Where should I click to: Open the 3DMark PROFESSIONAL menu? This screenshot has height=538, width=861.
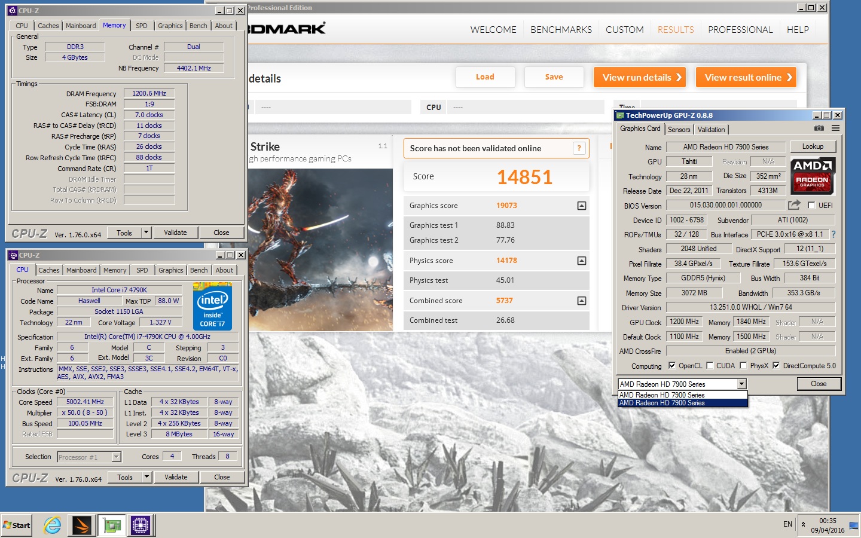(740, 30)
